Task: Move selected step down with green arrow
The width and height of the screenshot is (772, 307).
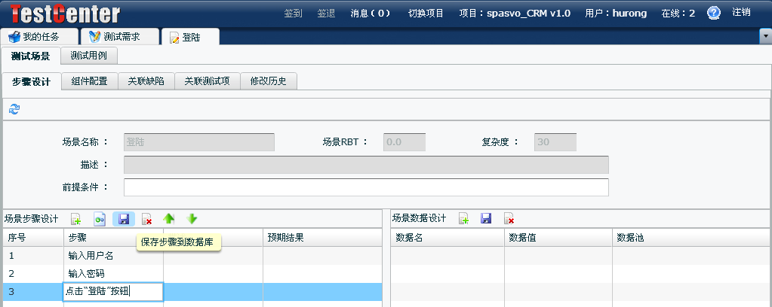Action: [192, 219]
